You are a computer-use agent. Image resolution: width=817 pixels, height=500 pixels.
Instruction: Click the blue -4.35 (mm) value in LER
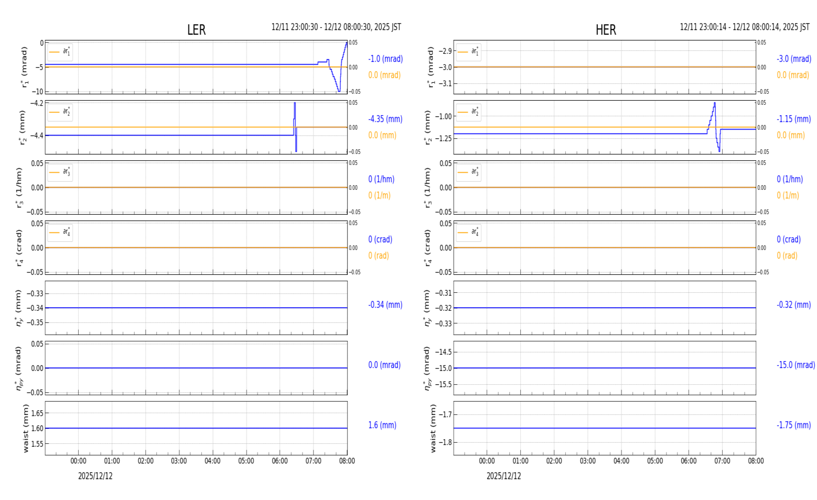(385, 119)
